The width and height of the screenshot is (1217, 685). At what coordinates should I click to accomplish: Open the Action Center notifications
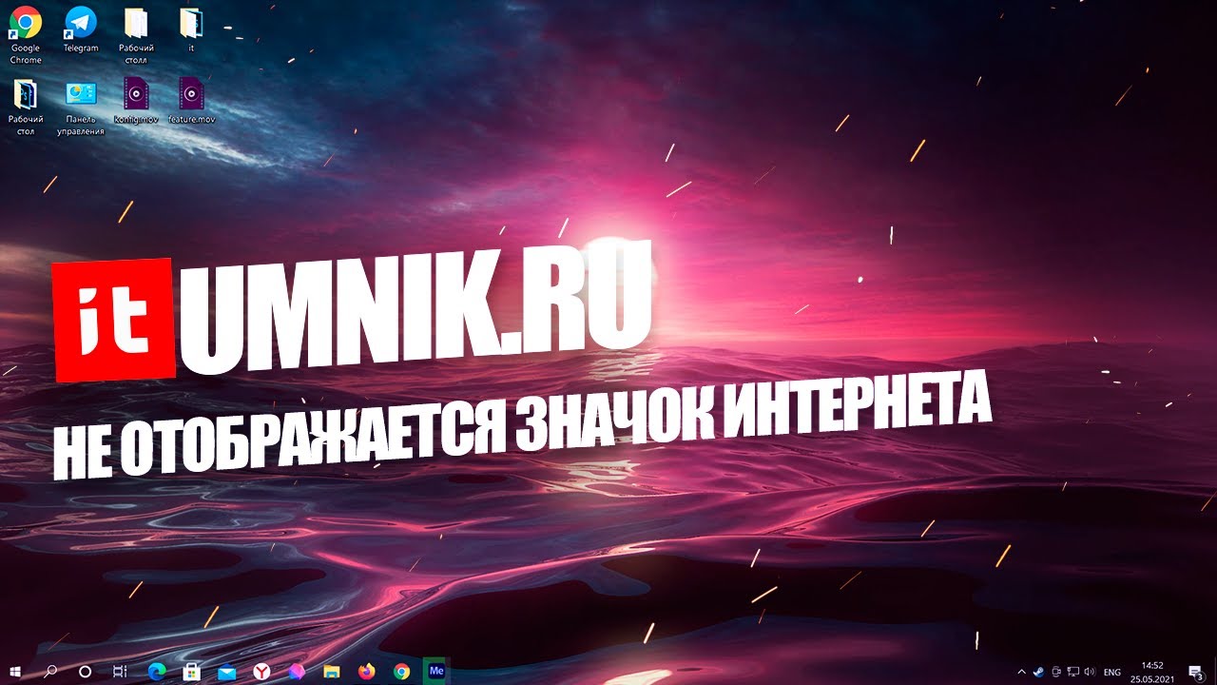(1196, 672)
